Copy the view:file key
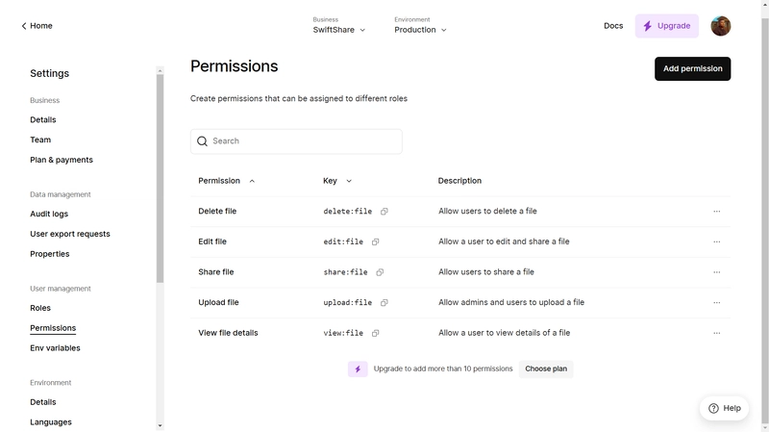Image resolution: width=769 pixels, height=432 pixels. pos(375,333)
